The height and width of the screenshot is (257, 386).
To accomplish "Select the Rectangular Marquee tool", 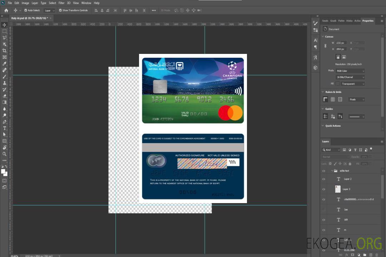I will (4, 31).
